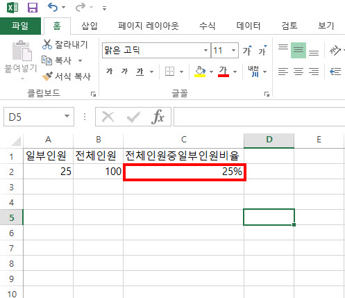Open the 데이터 ribbon tab
The image size is (345, 298).
[249, 26]
